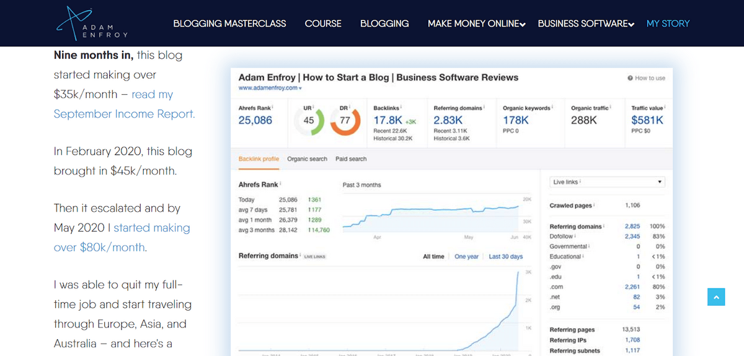Switch to the Paid search tab
Image resolution: width=744 pixels, height=356 pixels.
(x=351, y=159)
